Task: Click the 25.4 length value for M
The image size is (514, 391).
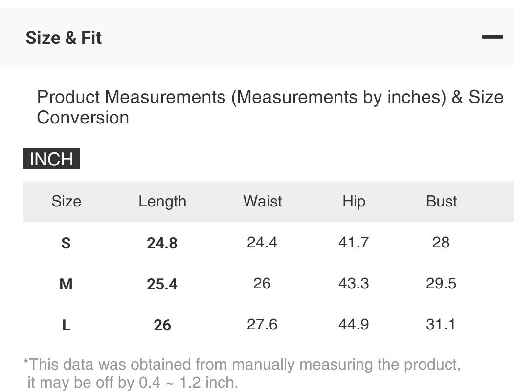Action: tap(162, 284)
